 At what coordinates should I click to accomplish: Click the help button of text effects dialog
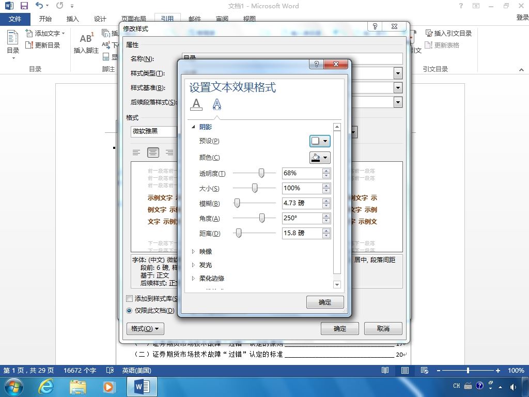point(317,64)
